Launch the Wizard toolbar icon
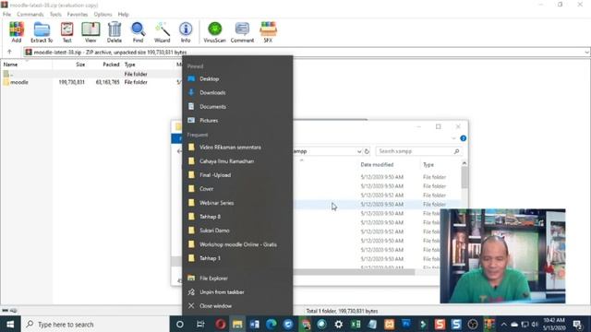The image size is (591, 332). pos(163,32)
